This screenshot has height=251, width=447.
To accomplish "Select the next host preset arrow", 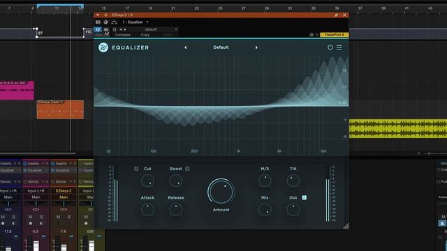I will [125, 29].
